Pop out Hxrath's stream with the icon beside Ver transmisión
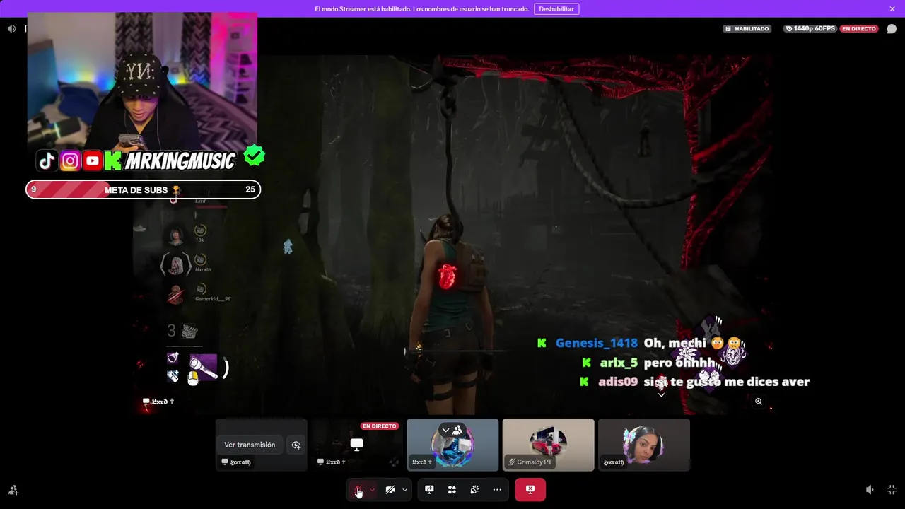 click(x=296, y=445)
